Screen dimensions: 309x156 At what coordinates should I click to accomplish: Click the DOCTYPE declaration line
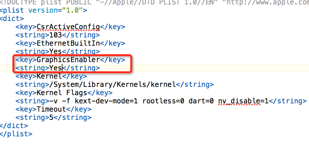(x=154, y=3)
